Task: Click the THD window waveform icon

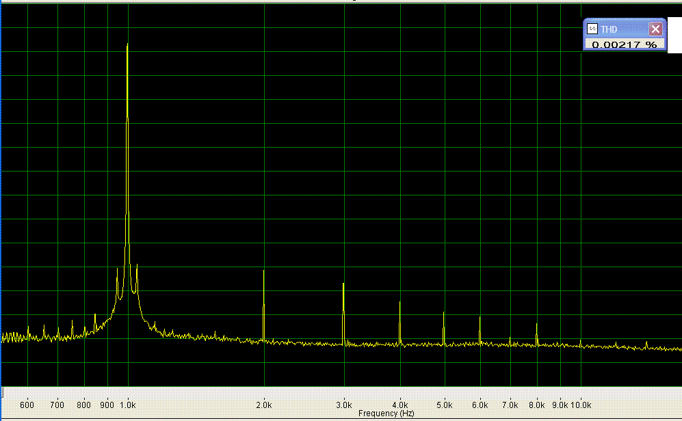Action: pyautogui.click(x=592, y=29)
